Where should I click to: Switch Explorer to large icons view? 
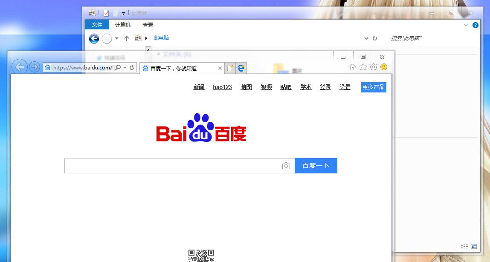(474, 246)
